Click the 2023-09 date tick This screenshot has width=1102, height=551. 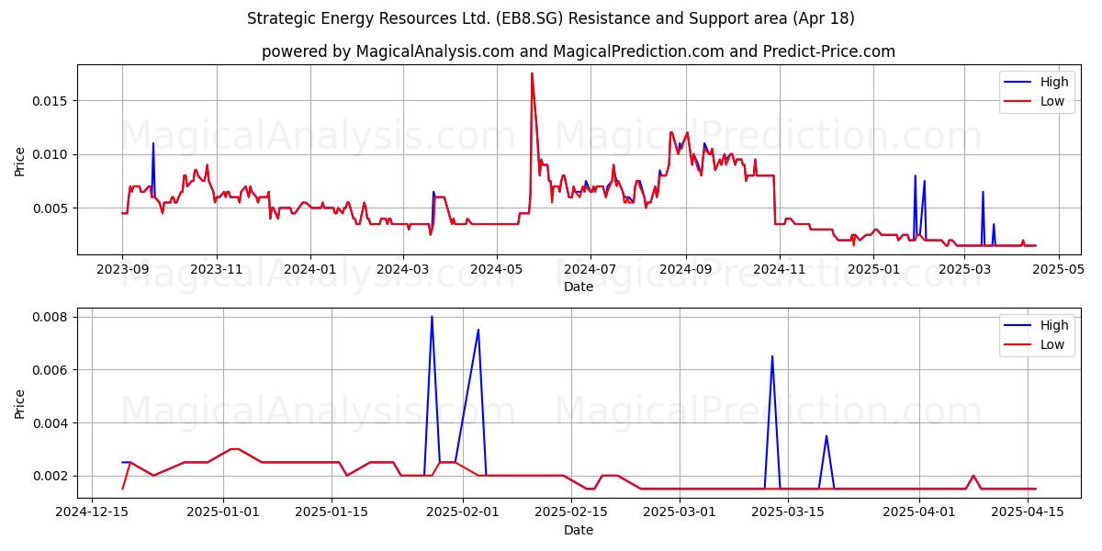tap(122, 269)
